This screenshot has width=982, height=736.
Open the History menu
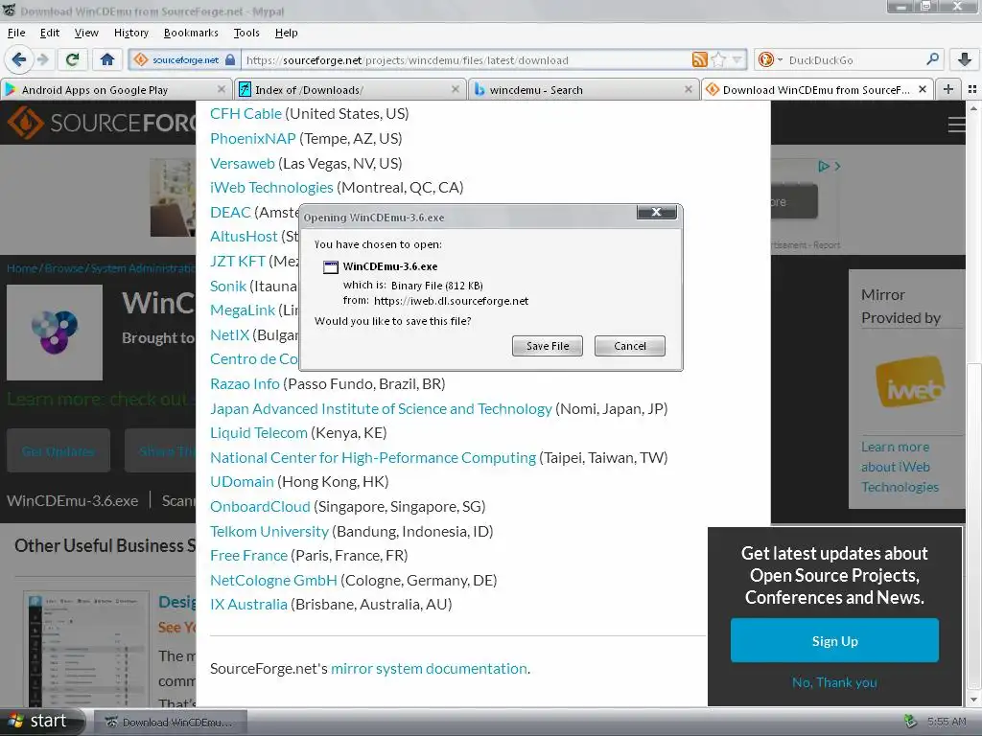tap(130, 33)
